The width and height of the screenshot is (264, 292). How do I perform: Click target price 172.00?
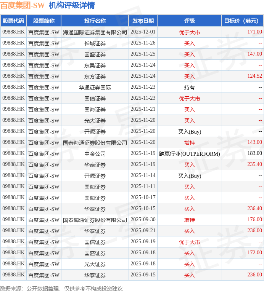point(255,252)
